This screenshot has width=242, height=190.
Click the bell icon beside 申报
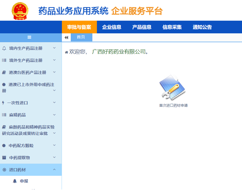15,181
